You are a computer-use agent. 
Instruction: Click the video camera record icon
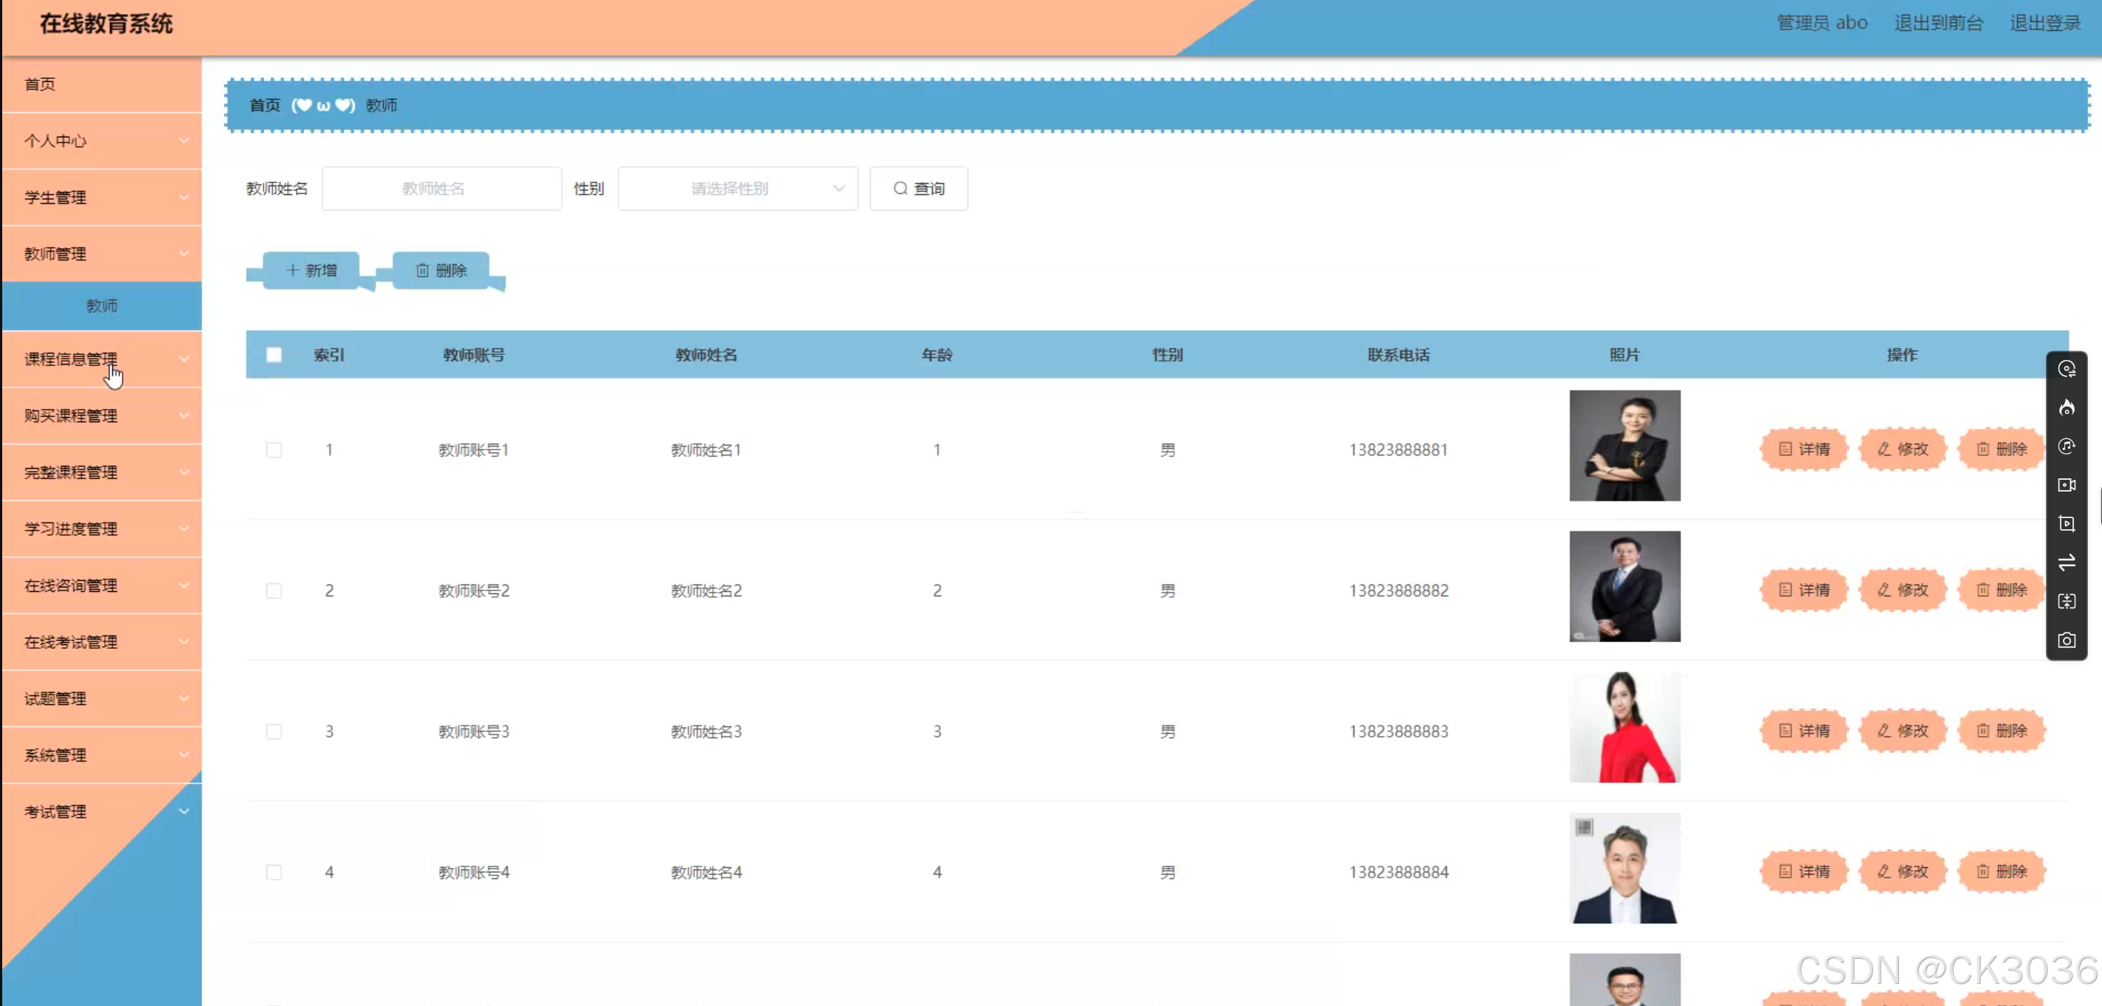pyautogui.click(x=2066, y=485)
